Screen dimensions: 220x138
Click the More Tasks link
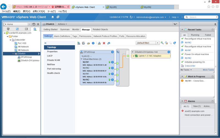(208, 70)
